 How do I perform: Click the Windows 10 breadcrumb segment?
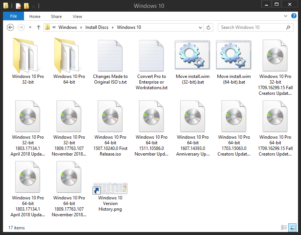click(129, 27)
